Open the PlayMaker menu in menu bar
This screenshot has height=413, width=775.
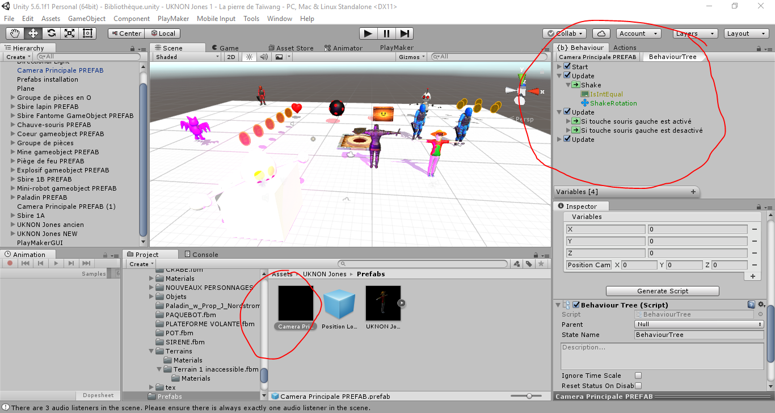coord(174,19)
